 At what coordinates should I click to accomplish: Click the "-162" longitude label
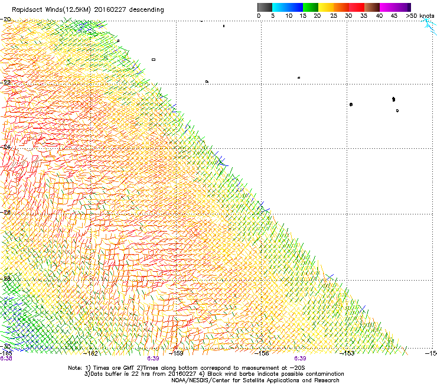91,353
